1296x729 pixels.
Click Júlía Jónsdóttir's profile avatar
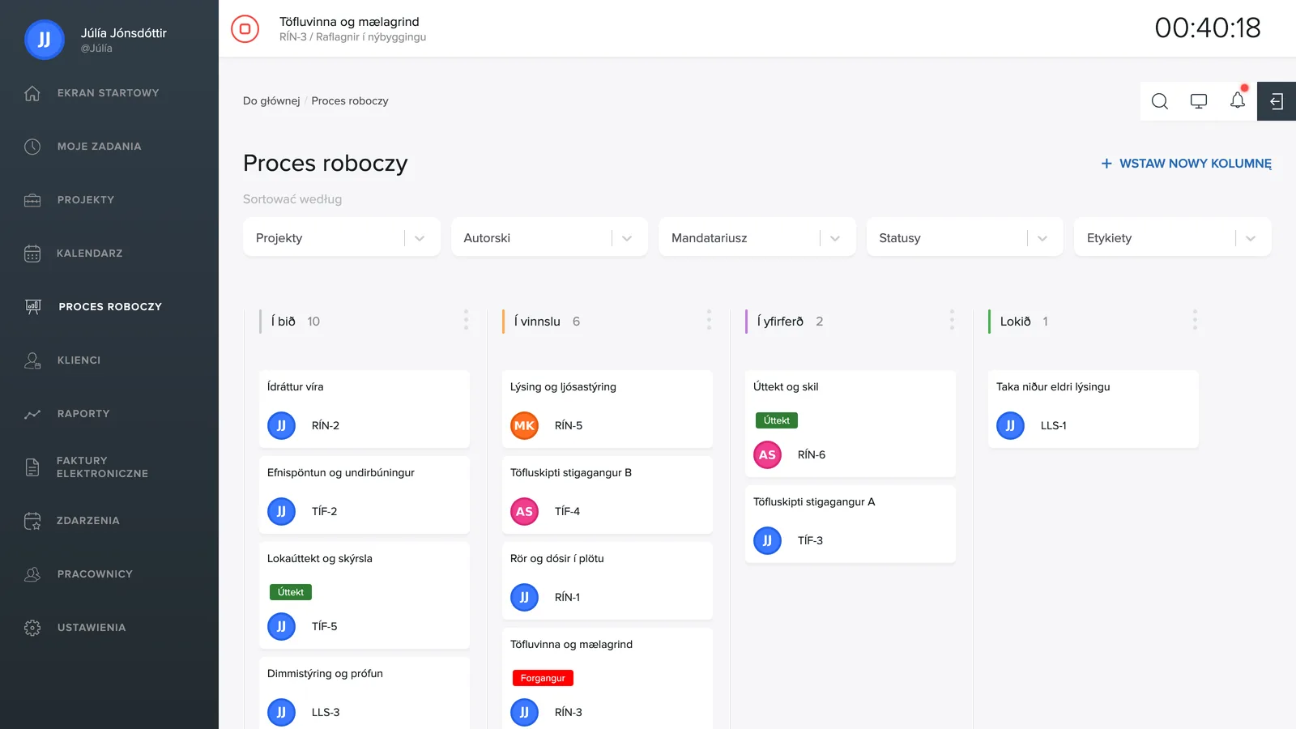[x=45, y=40]
